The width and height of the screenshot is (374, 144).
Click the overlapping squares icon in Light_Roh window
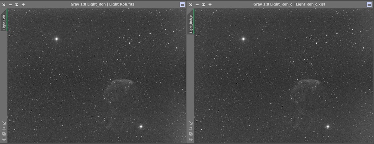[4, 134]
